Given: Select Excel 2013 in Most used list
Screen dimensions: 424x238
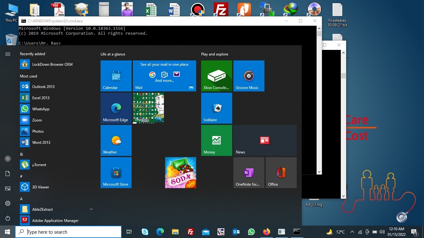Looking at the screenshot, I should coord(41,98).
